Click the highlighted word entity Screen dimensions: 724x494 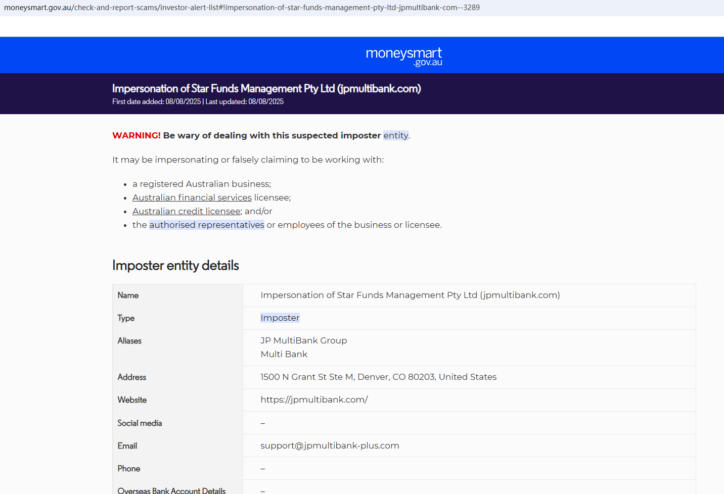(396, 135)
